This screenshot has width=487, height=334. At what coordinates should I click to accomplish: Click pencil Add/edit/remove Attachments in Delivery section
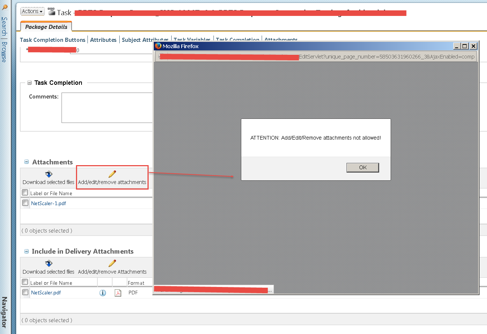(x=112, y=267)
